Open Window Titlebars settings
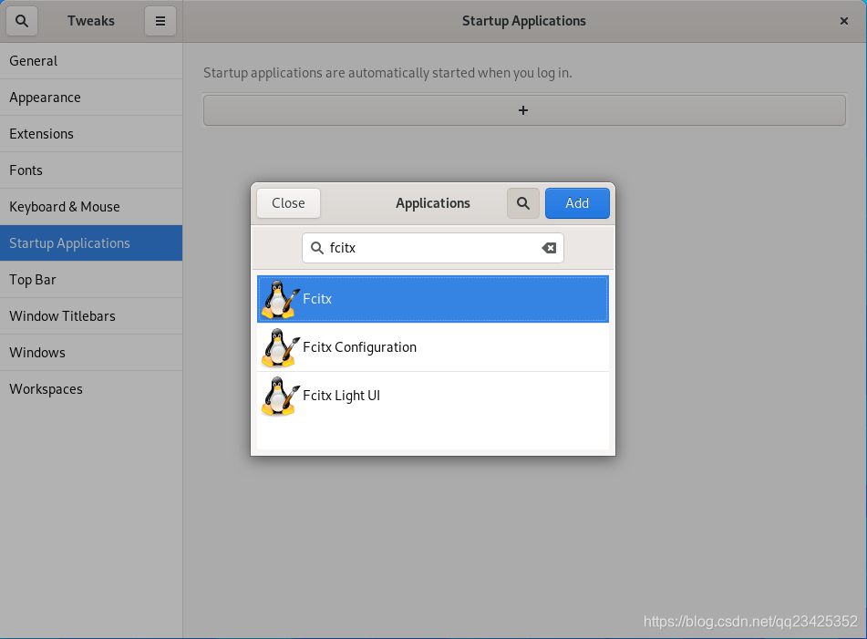 91,316
